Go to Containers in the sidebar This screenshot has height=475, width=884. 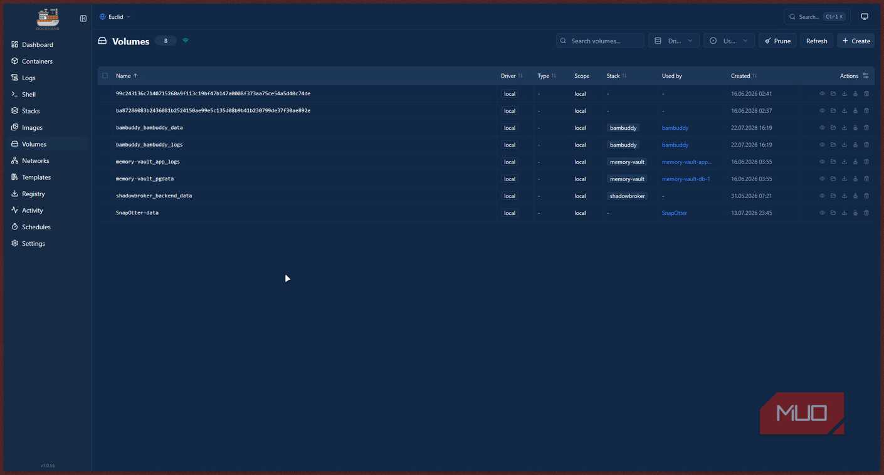coord(37,61)
